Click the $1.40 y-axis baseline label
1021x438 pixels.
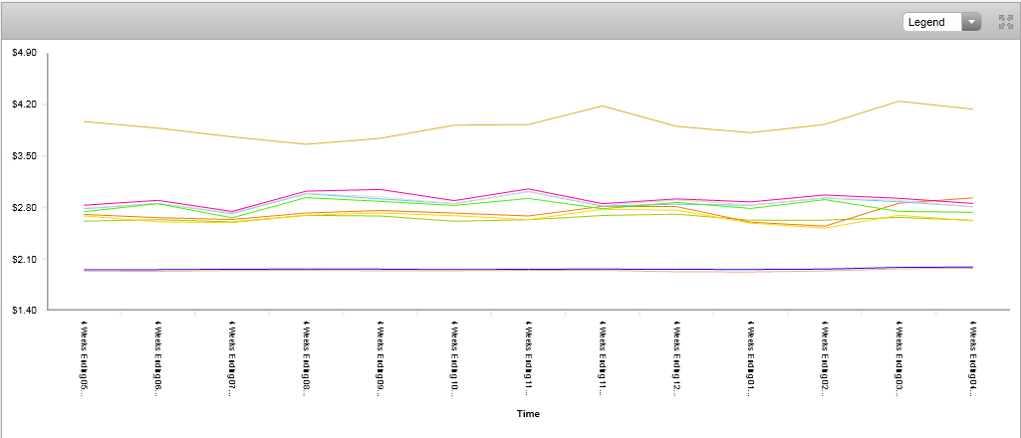click(x=23, y=311)
